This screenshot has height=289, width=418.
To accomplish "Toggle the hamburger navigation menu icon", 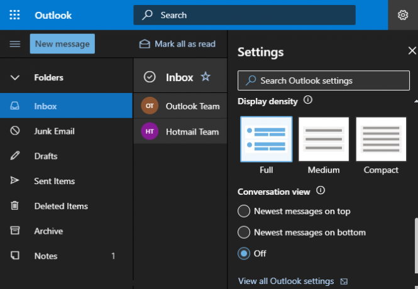I will pos(15,44).
